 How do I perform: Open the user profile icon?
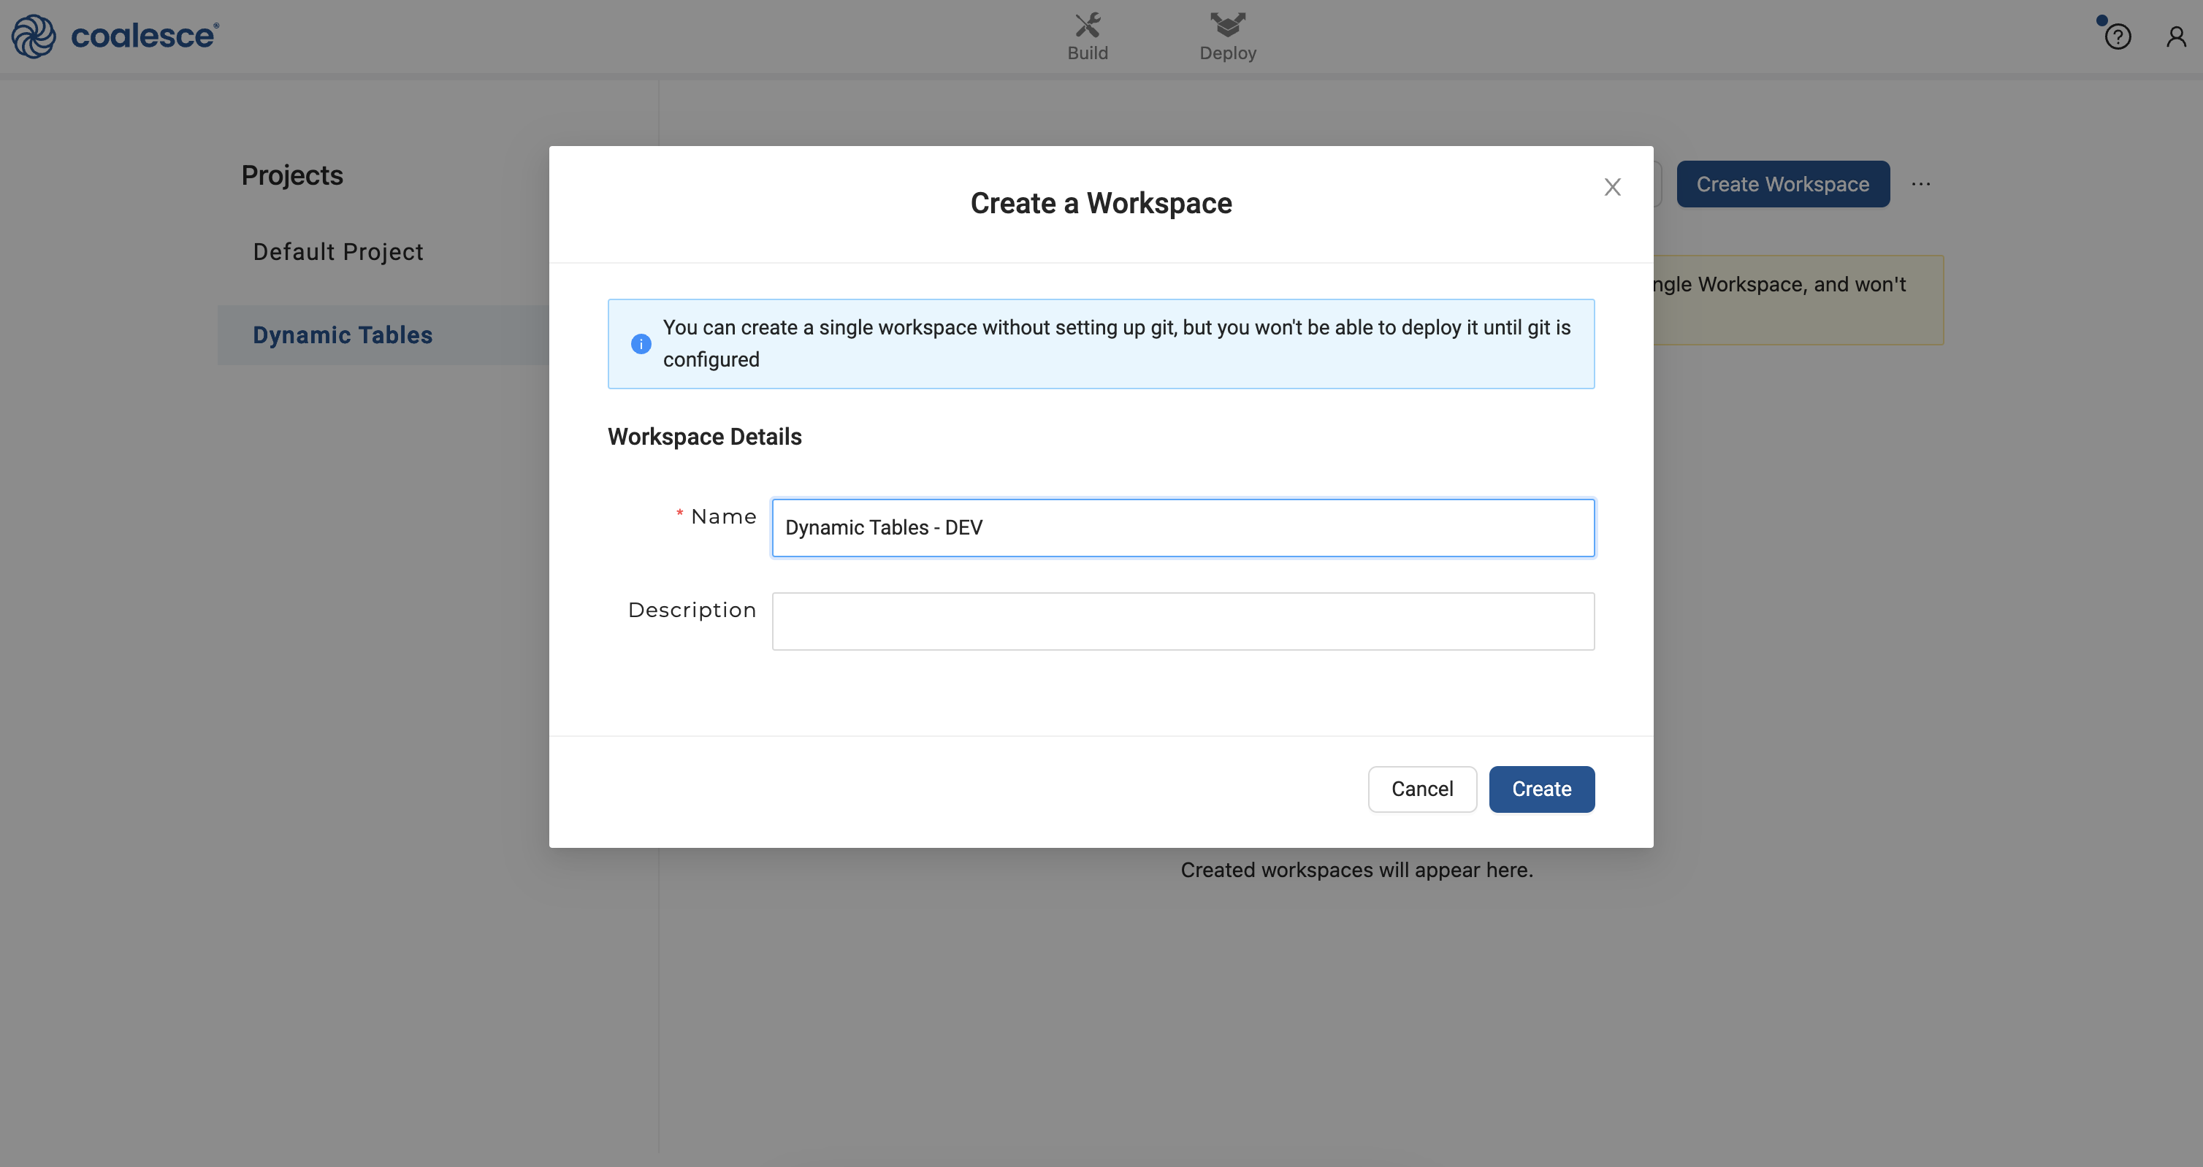2176,37
